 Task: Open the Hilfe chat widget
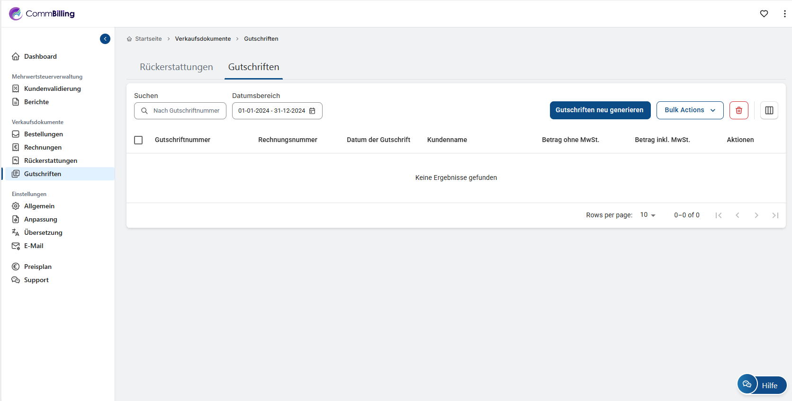[762, 385]
